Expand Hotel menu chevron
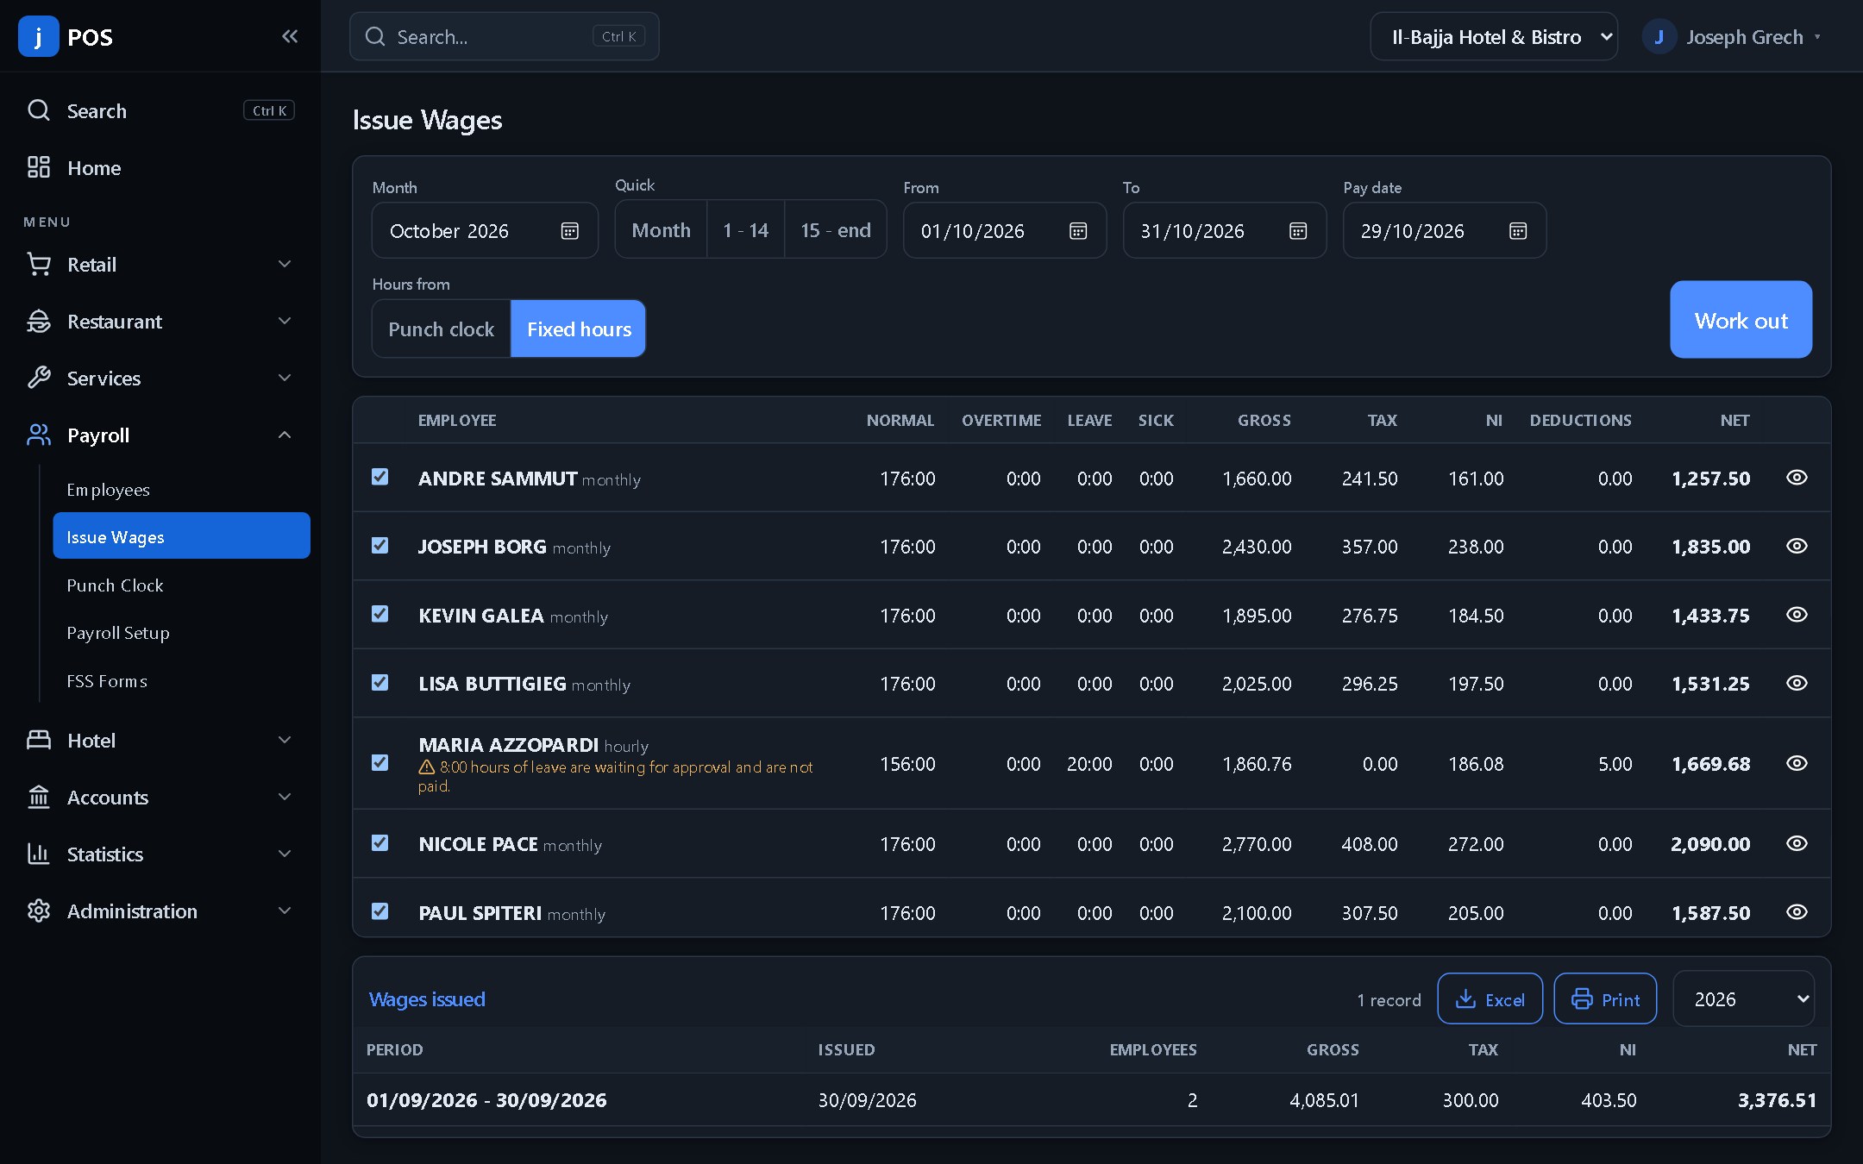 click(x=285, y=740)
